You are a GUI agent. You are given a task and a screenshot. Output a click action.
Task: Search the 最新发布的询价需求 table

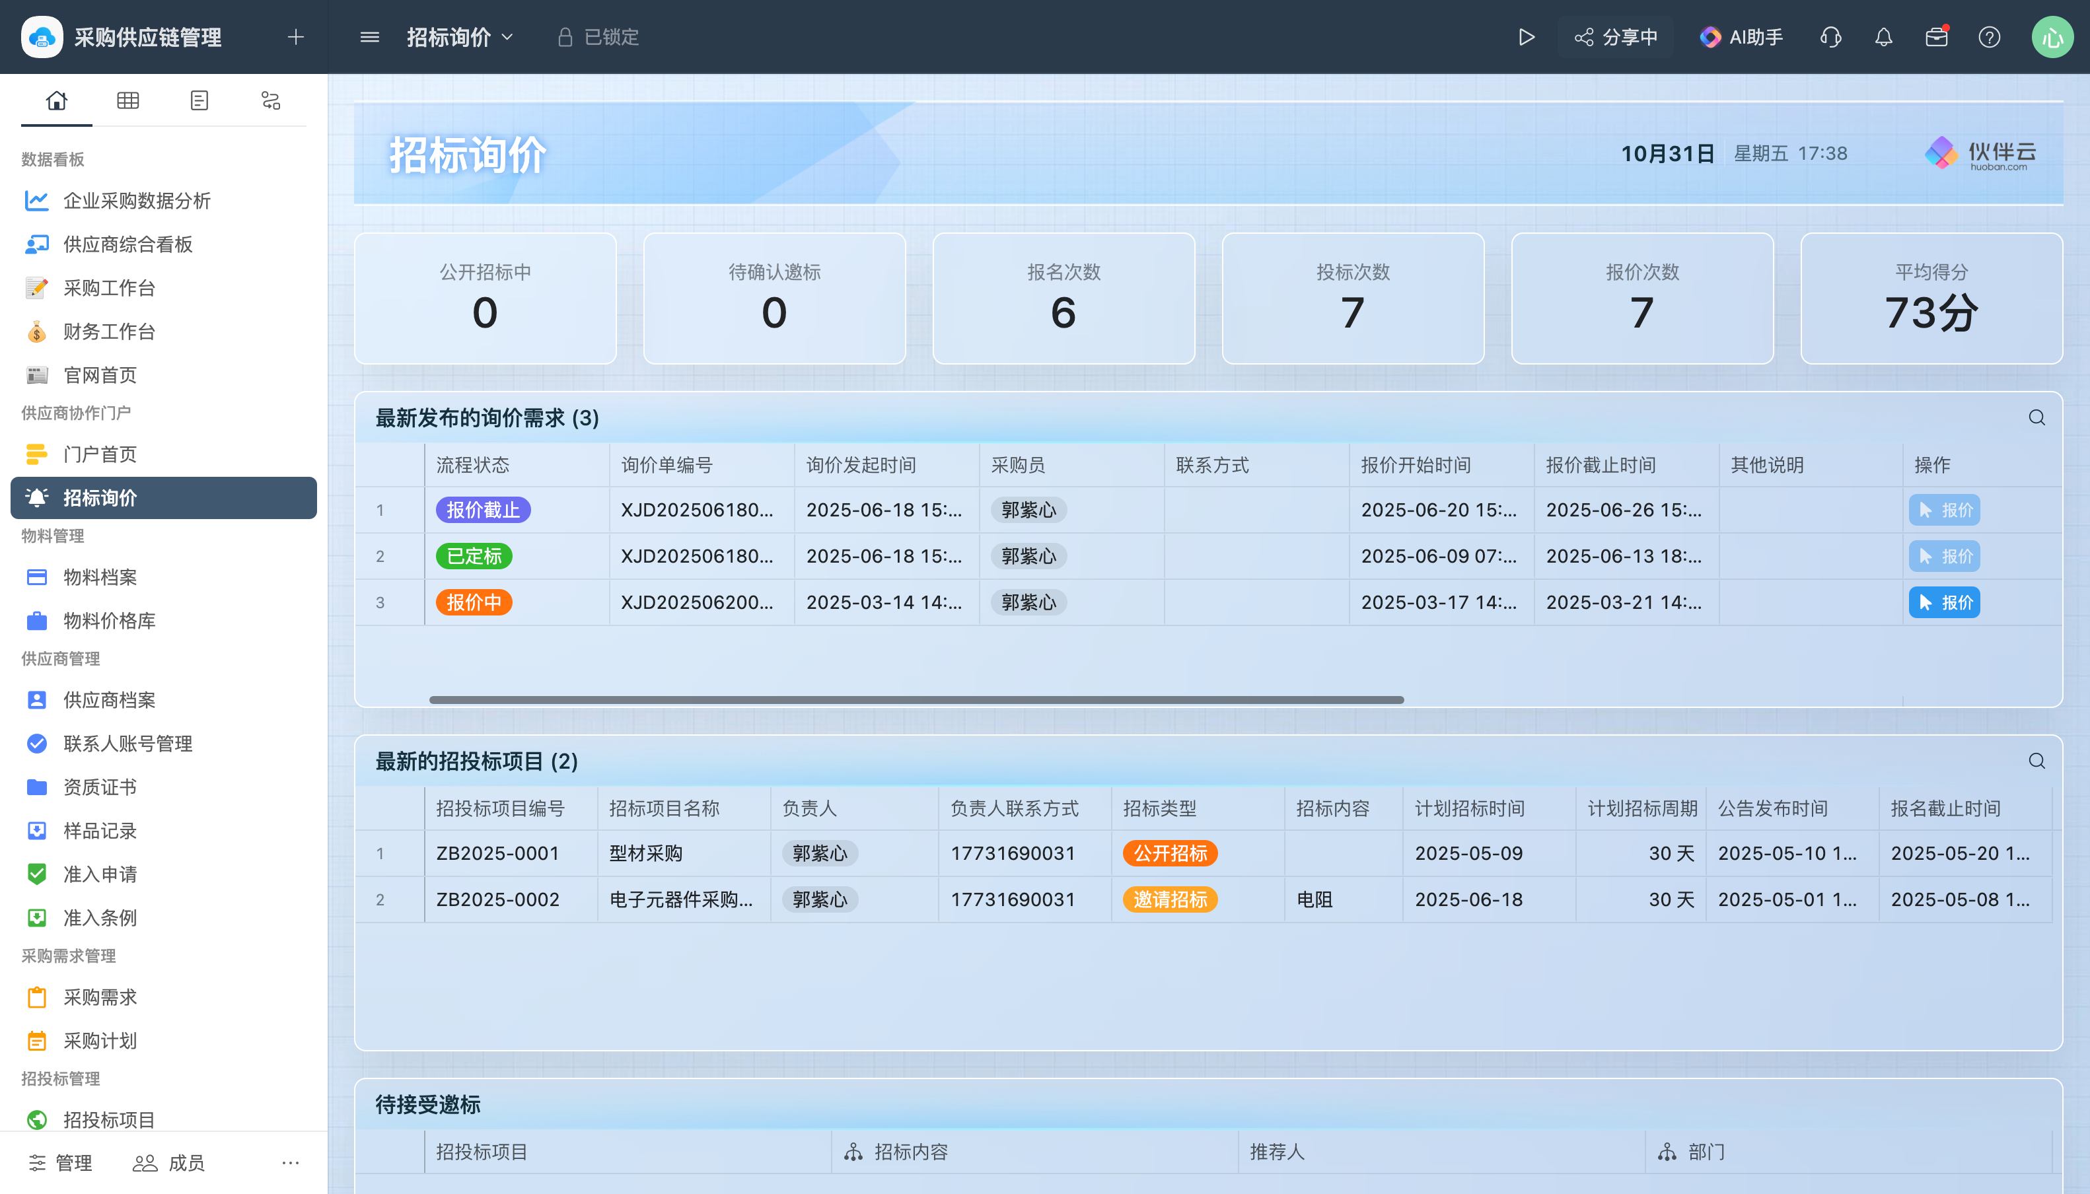pyautogui.click(x=2036, y=417)
